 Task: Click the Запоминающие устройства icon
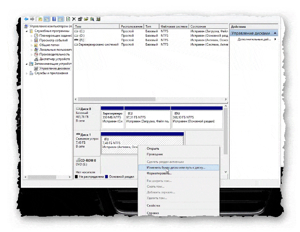pos(31,64)
